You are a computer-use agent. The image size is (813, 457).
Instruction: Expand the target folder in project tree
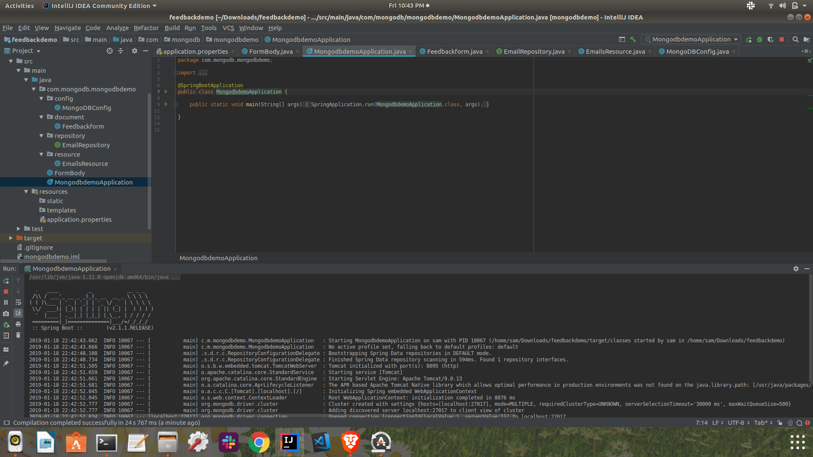[11, 238]
